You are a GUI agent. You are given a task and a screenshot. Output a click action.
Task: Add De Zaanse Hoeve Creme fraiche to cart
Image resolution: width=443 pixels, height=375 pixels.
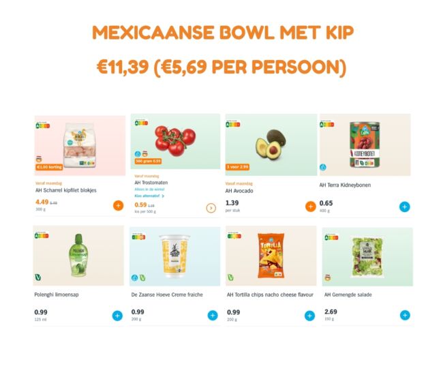[x=213, y=316]
